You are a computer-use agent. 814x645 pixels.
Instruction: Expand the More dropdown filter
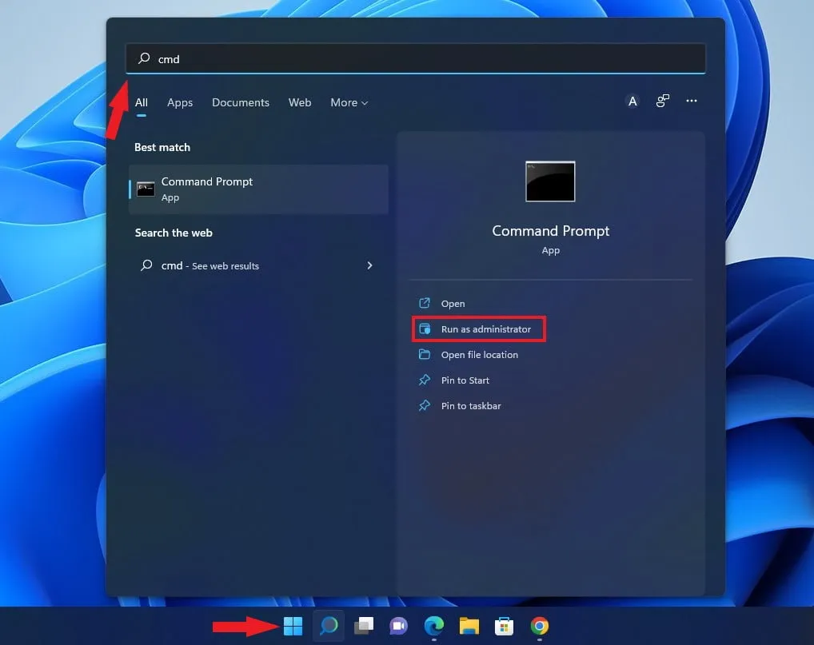tap(349, 102)
